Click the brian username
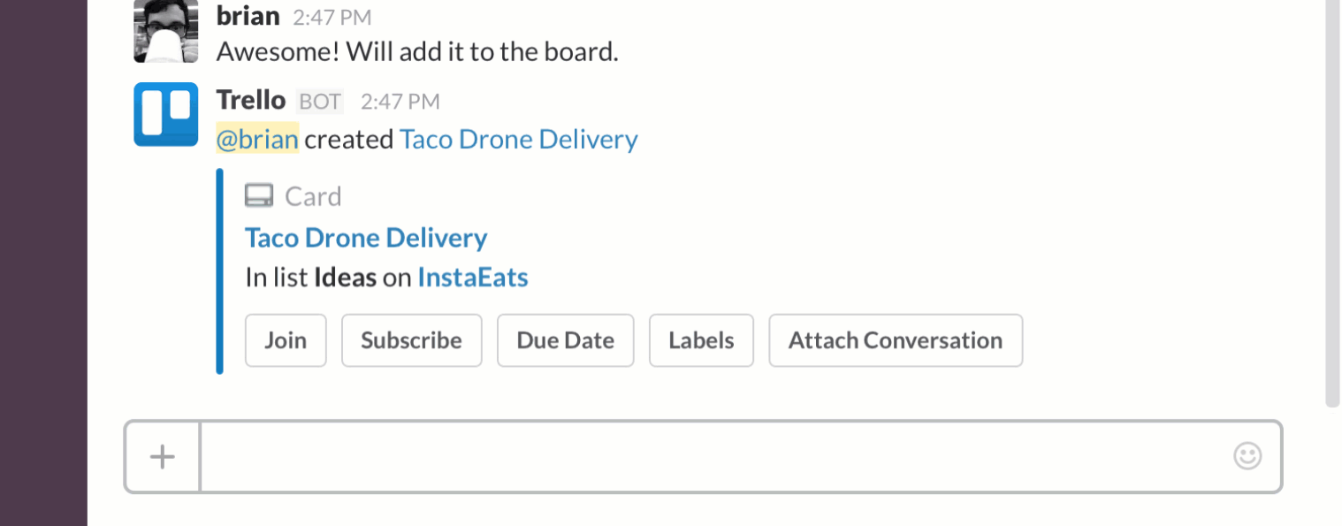 tap(248, 15)
